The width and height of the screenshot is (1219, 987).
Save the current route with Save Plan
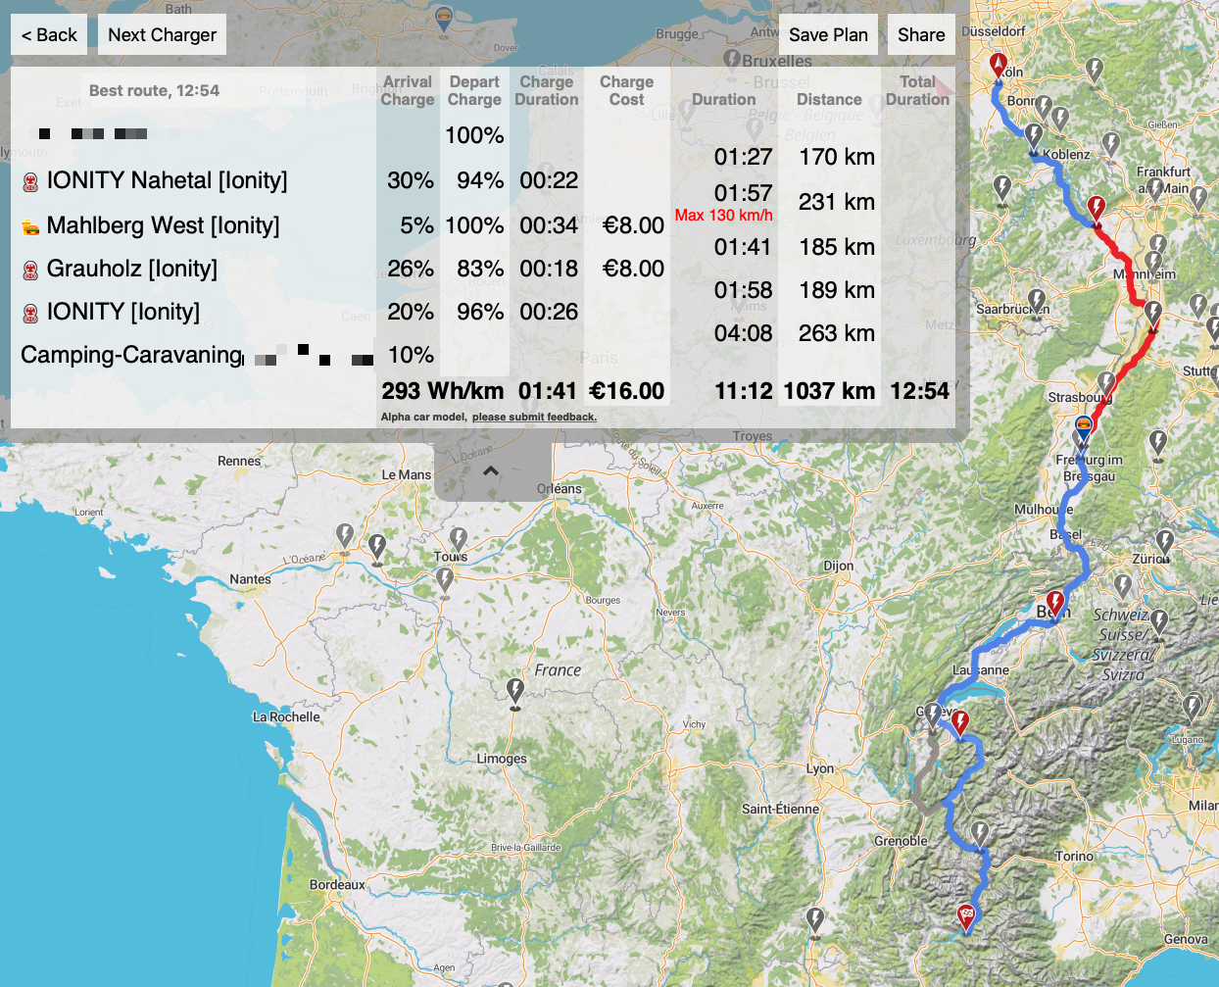pos(827,35)
